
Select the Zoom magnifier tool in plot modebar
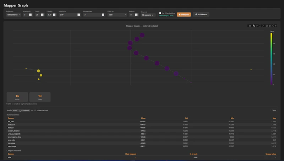[254, 26]
